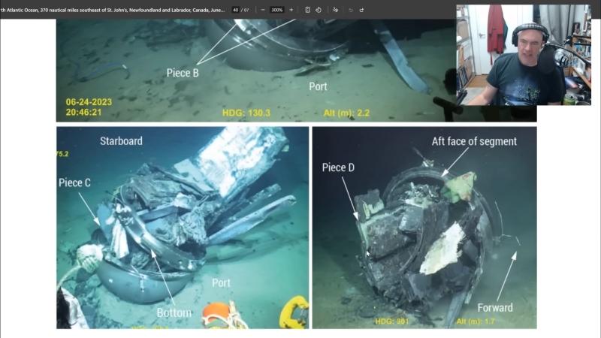Click the 'Piece B' label in top photo
The height and width of the screenshot is (338, 601).
(x=183, y=73)
